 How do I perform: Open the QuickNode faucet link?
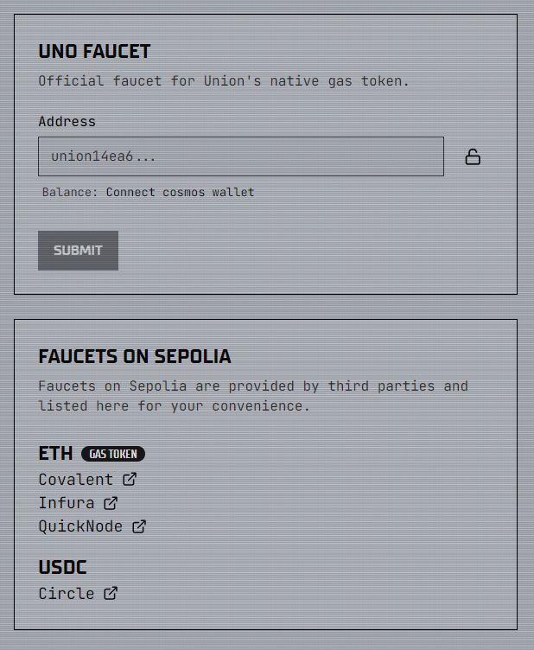coord(81,526)
